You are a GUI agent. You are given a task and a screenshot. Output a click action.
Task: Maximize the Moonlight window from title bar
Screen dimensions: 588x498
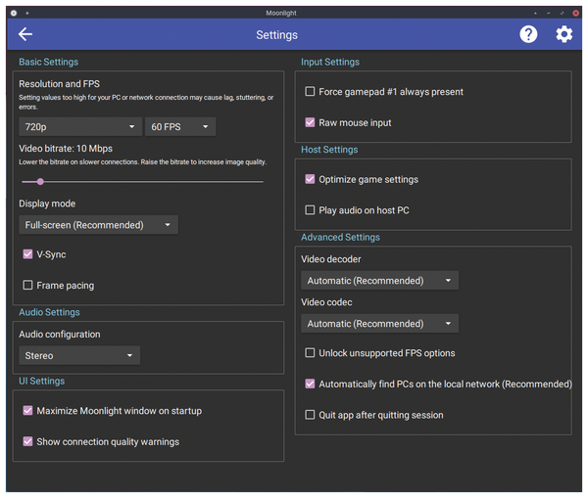[563, 13]
